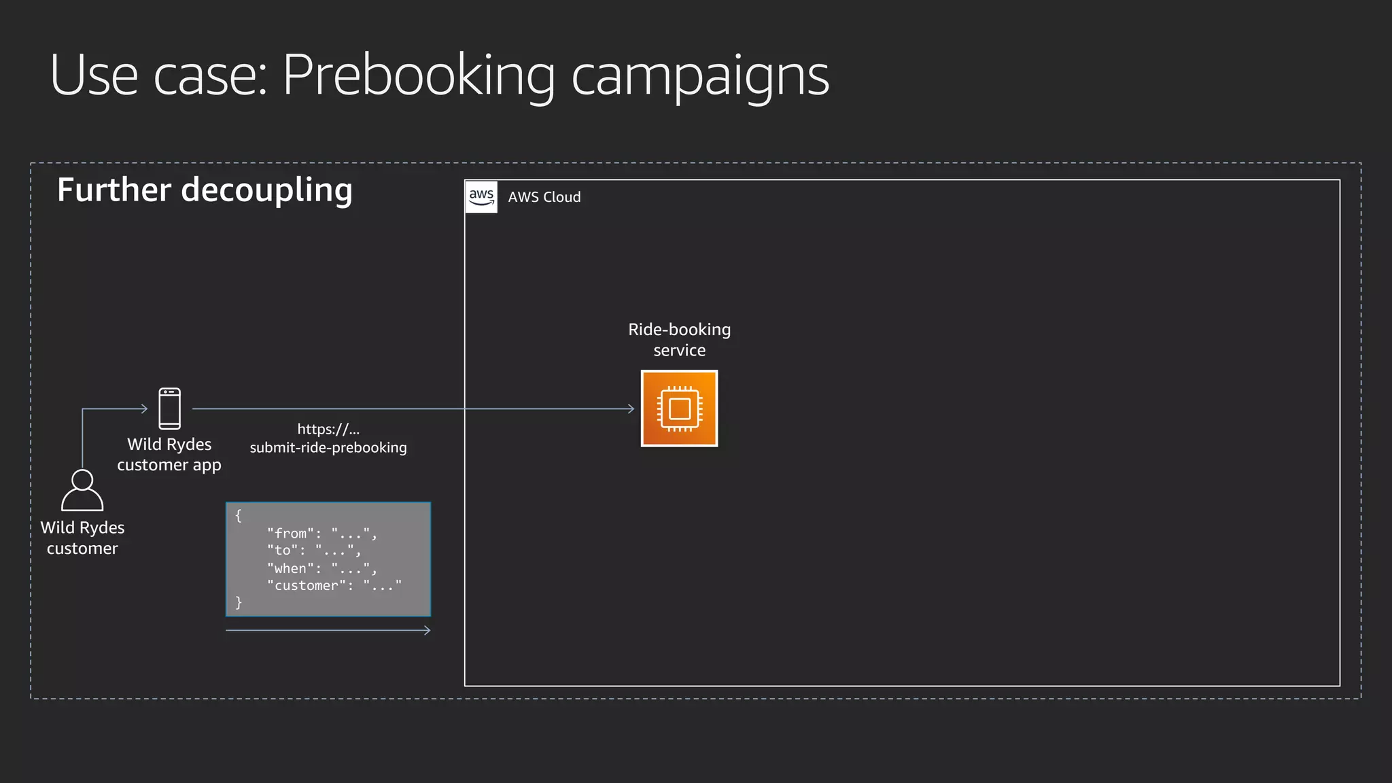Click the 'Wild Rydes customer app' label
Viewport: 1392px width, 783px height.
169,454
